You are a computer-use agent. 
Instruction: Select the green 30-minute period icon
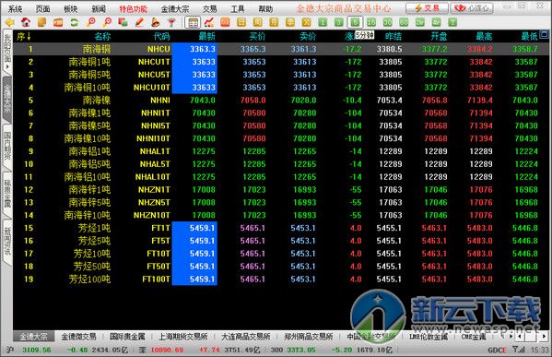tap(387, 22)
